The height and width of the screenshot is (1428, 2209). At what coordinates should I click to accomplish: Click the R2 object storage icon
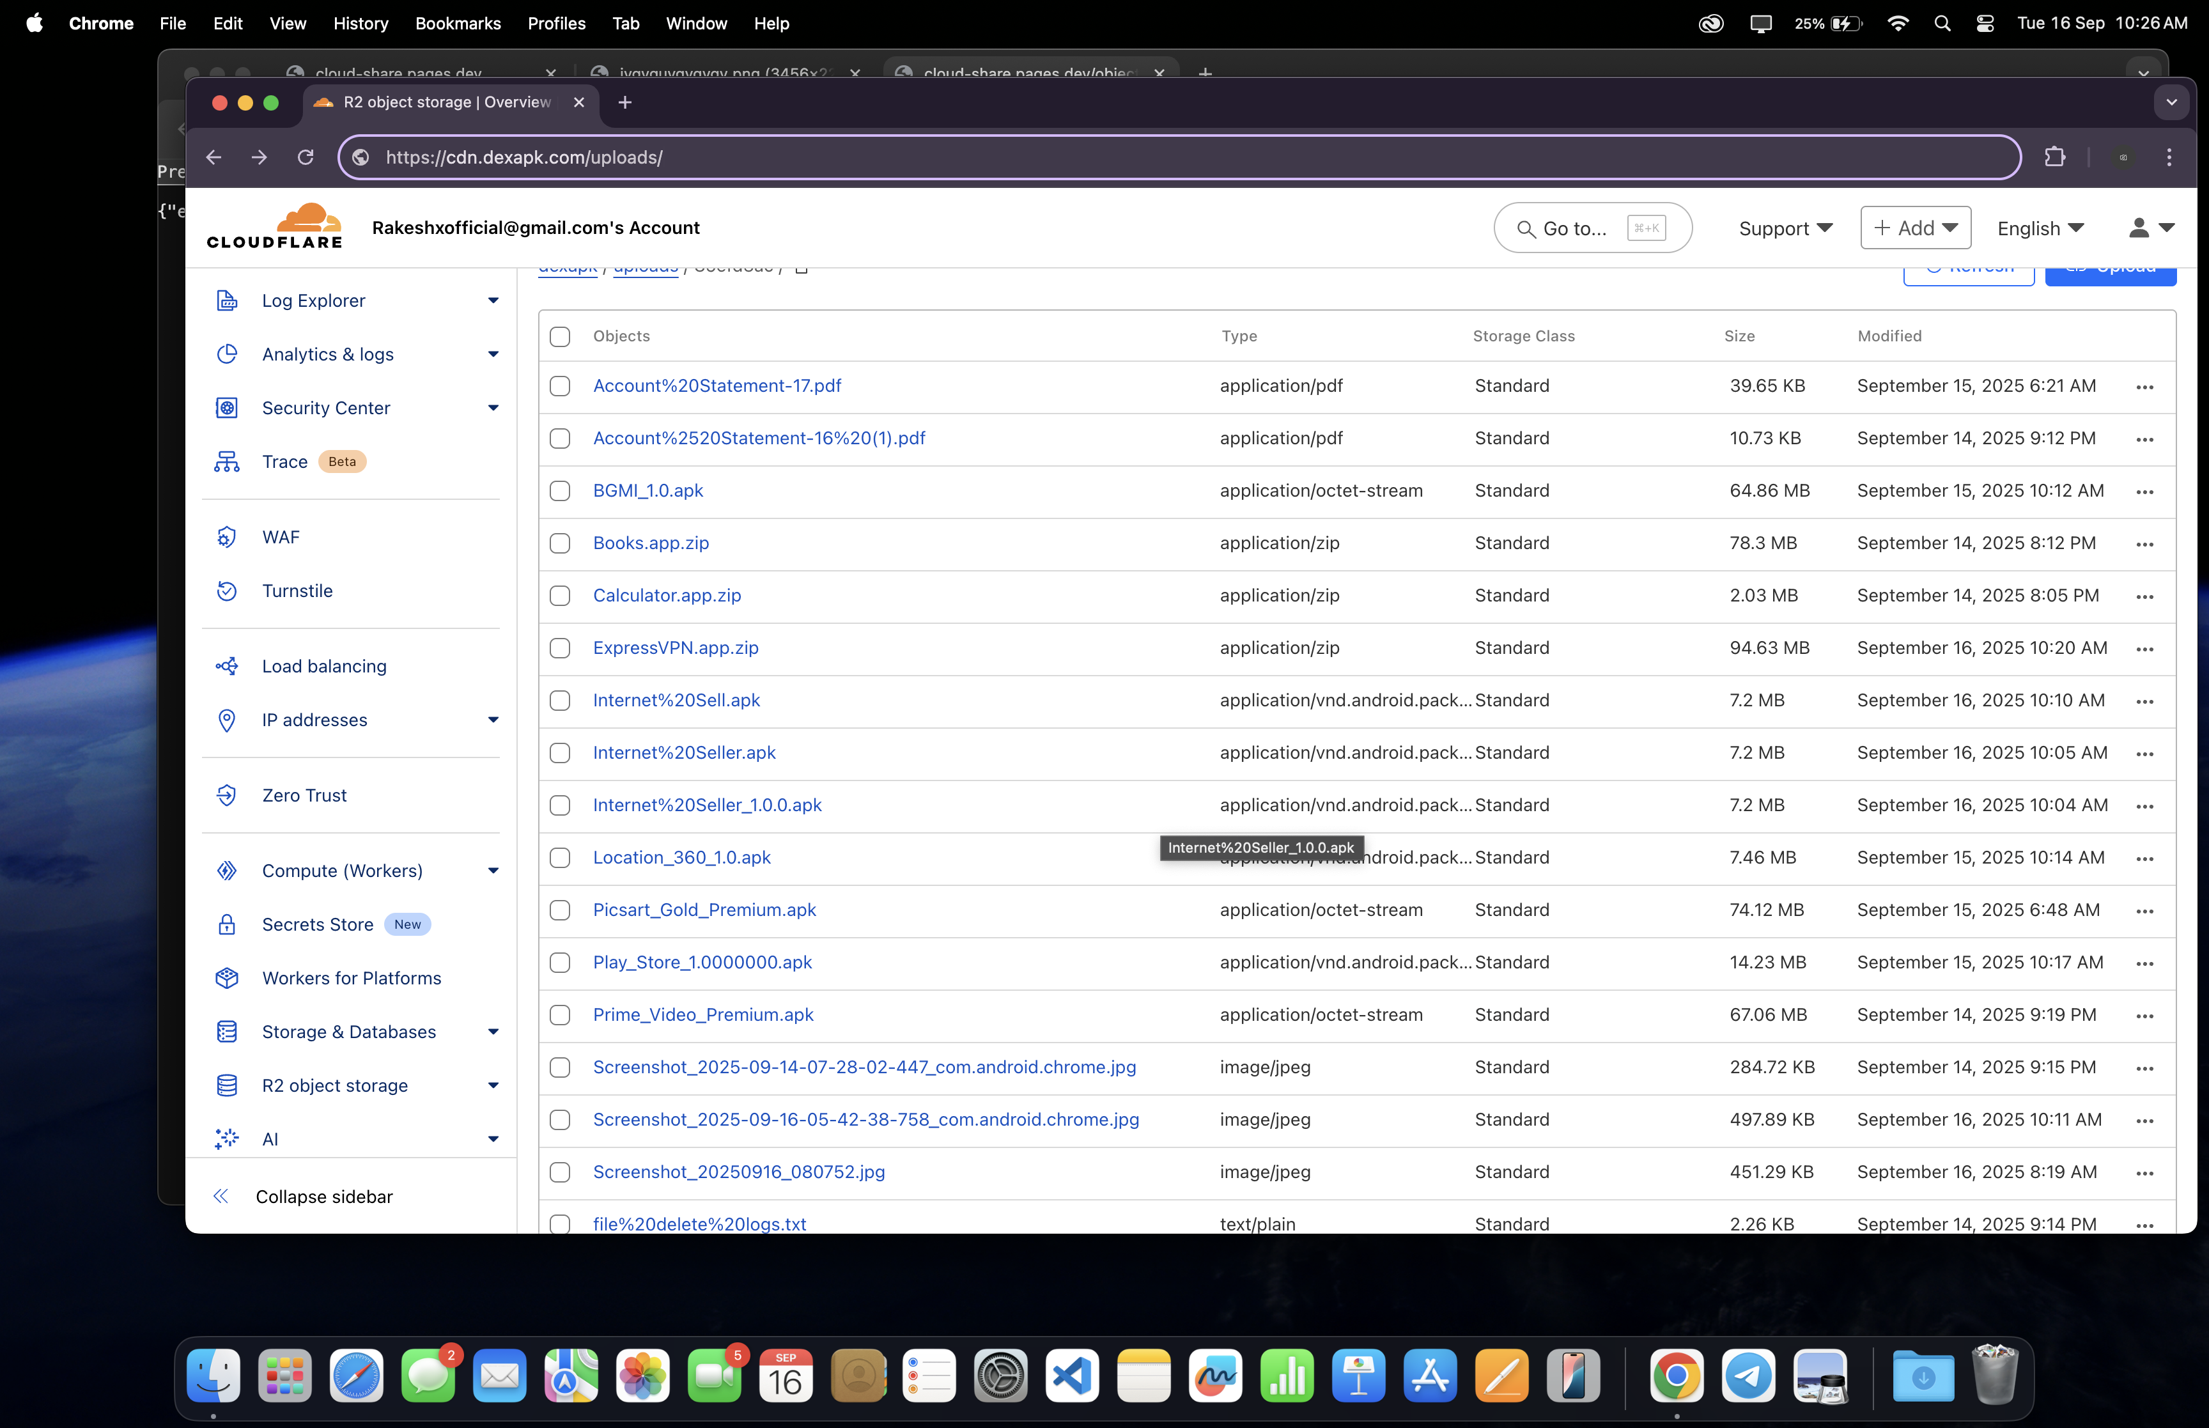pyautogui.click(x=226, y=1086)
